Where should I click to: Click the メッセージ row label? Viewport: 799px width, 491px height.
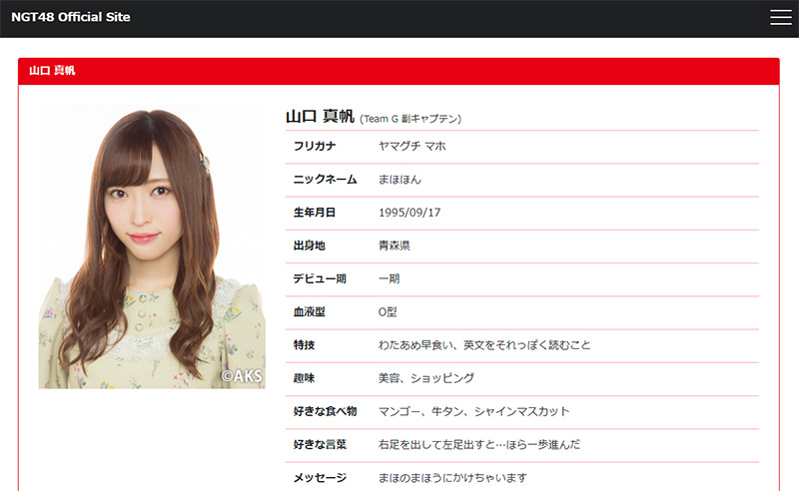click(320, 478)
